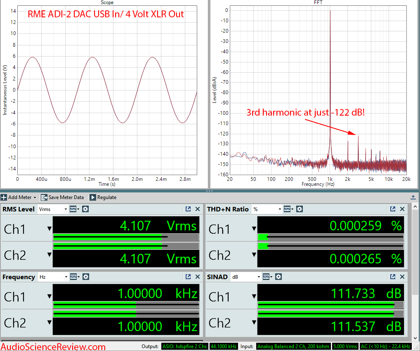This screenshot has height=351, width=420.
Task: Pop out the THD+N Ratio meter
Action: tap(393, 209)
